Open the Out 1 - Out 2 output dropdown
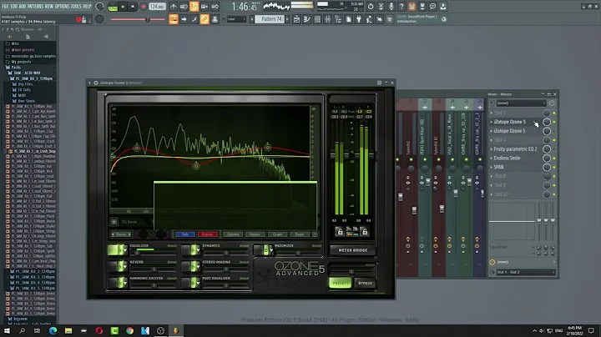This screenshot has width=601, height=337. tap(525, 272)
